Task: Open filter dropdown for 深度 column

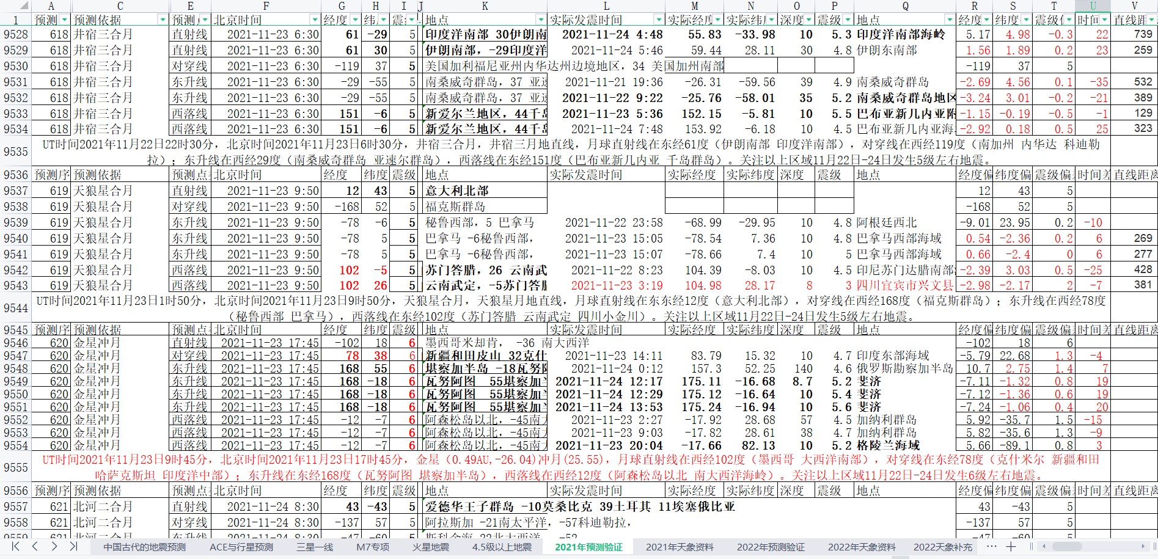Action: [810, 20]
